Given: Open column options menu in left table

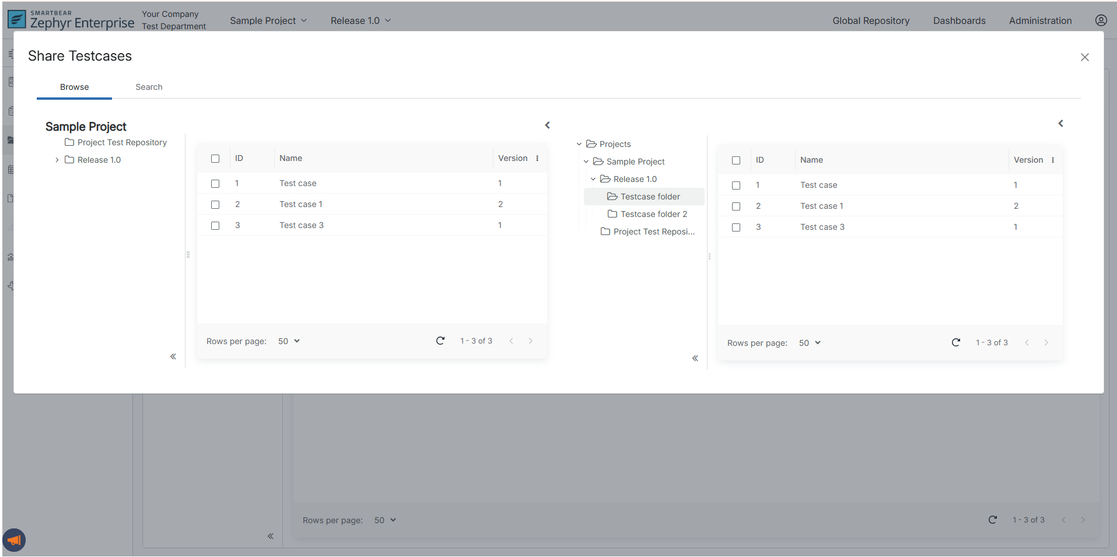Looking at the screenshot, I should point(537,159).
